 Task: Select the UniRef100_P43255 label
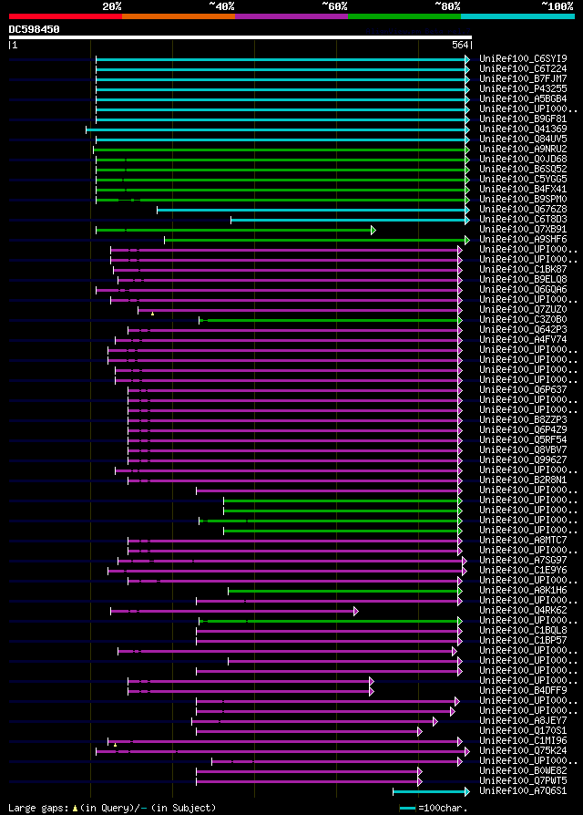(523, 88)
